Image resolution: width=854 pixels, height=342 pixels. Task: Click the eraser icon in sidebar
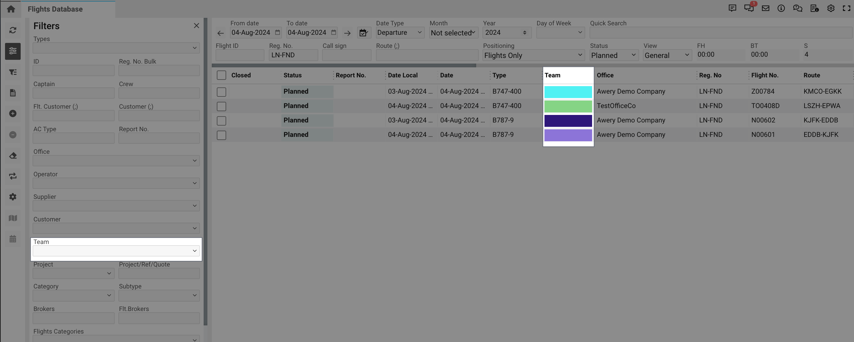coord(13,155)
